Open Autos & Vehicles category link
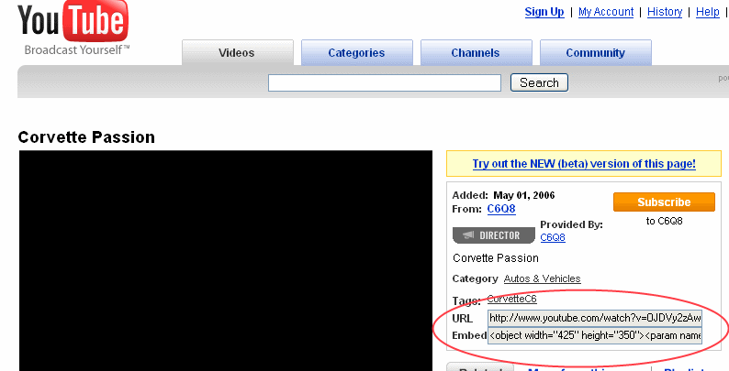 coord(542,278)
